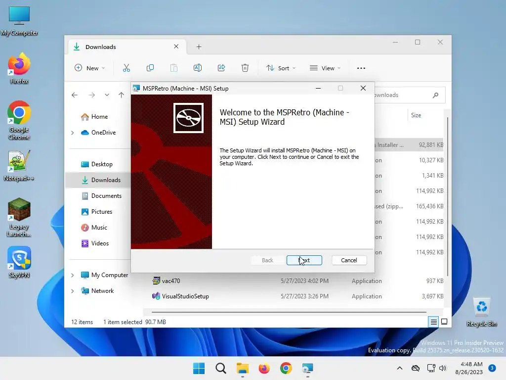The width and height of the screenshot is (506, 380).
Task: Open Notepad++ desktop shortcut
Action: (19, 165)
